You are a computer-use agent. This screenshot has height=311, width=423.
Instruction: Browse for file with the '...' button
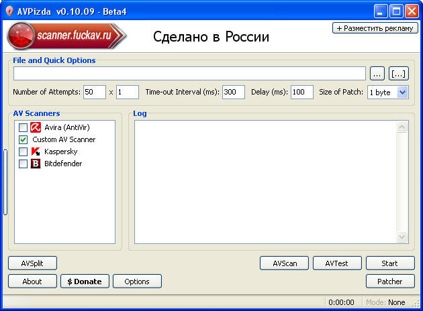[x=377, y=74]
